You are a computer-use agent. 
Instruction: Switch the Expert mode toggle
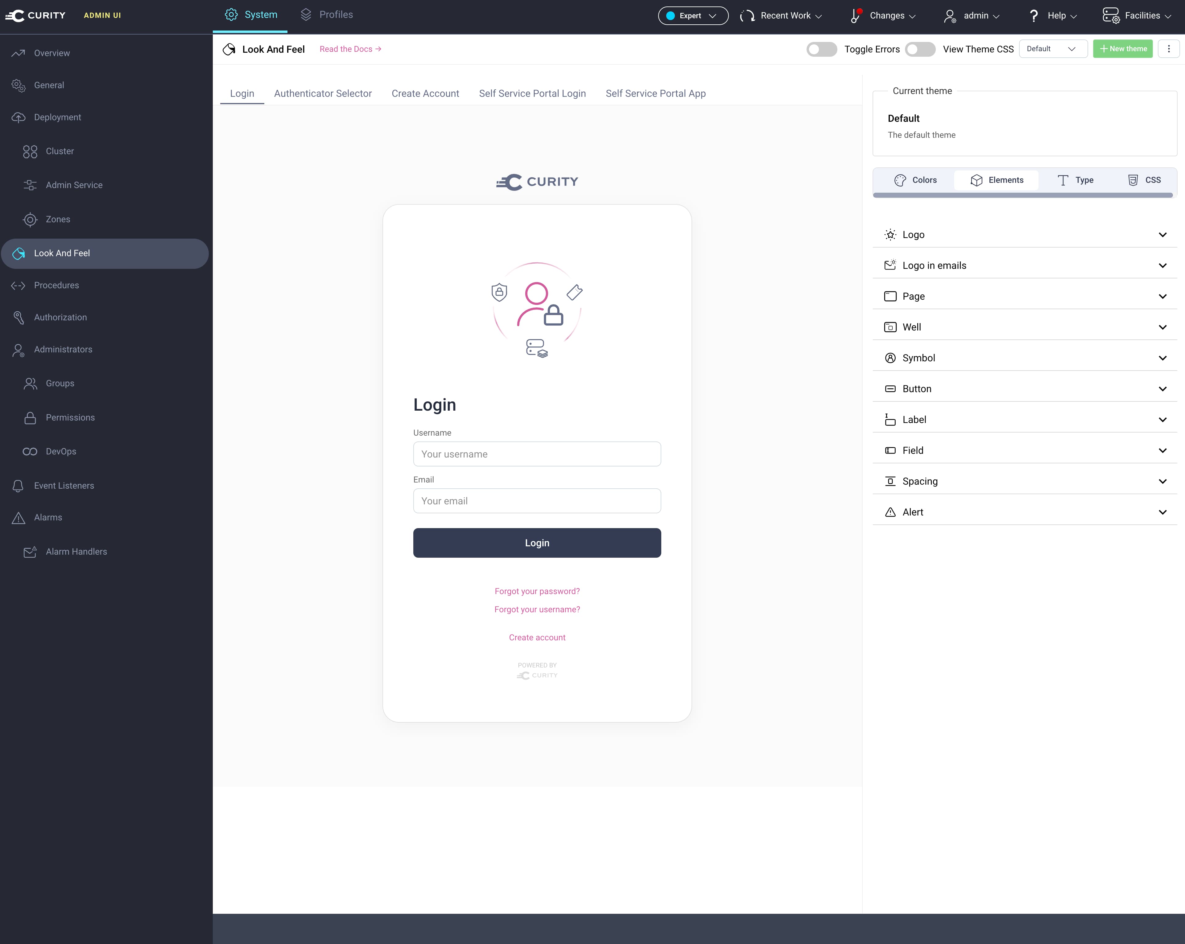692,15
